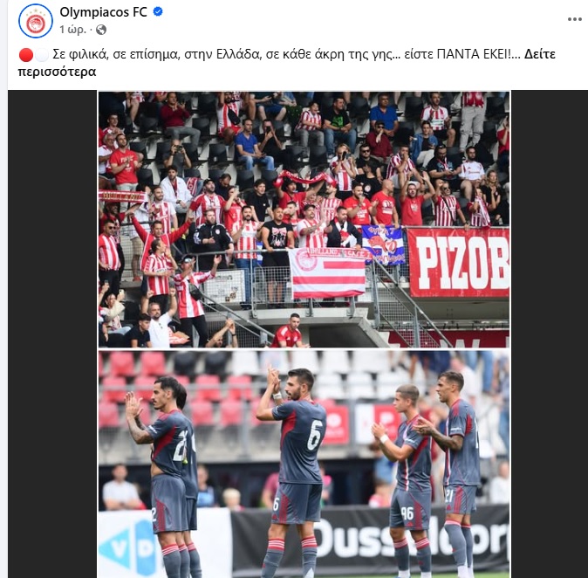
Task: Open the bottom photo of applauding players
Action: point(304,464)
